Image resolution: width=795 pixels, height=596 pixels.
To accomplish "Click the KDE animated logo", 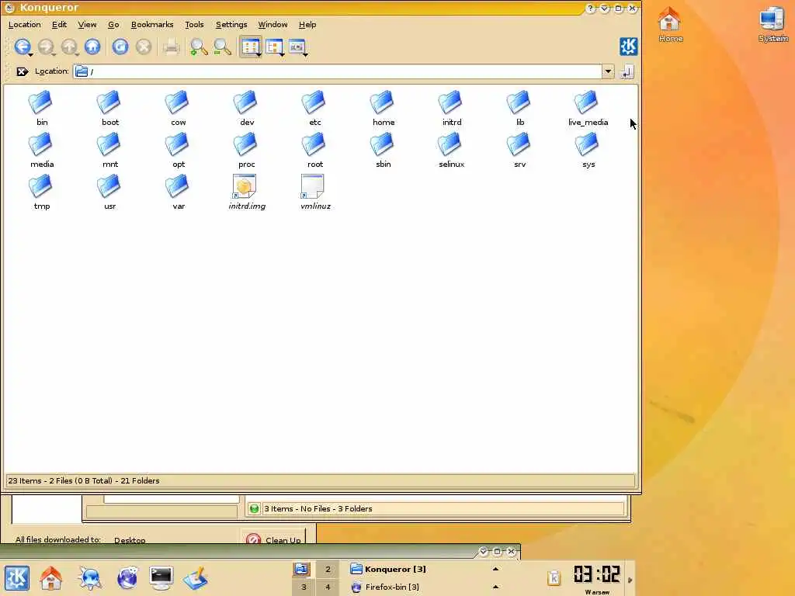I will (628, 47).
